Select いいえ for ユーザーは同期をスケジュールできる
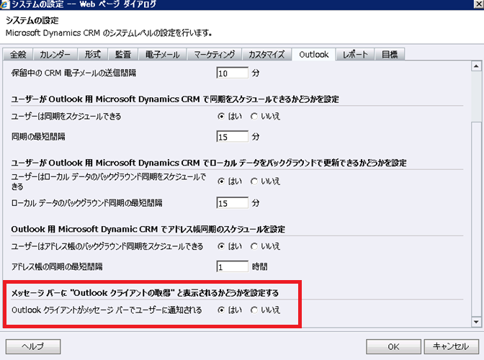 click(x=254, y=117)
